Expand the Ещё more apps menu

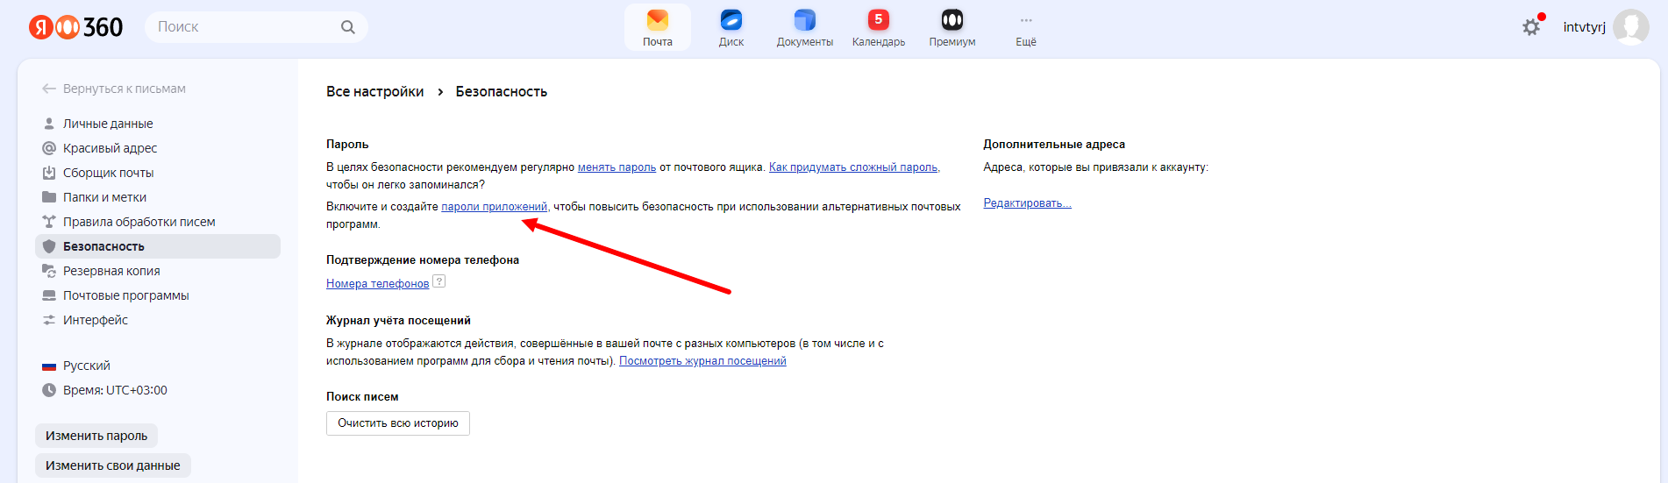click(1026, 28)
